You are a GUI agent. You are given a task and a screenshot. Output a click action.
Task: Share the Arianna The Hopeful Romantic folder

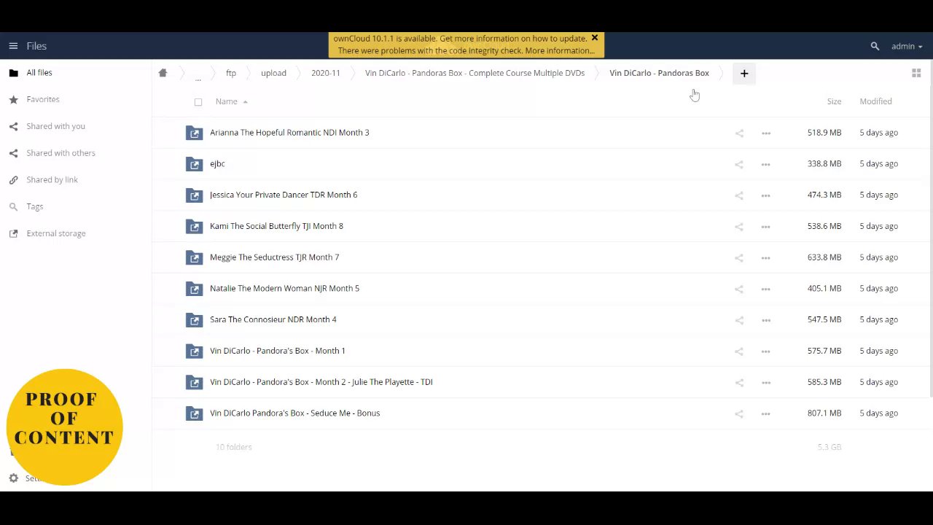pyautogui.click(x=739, y=133)
